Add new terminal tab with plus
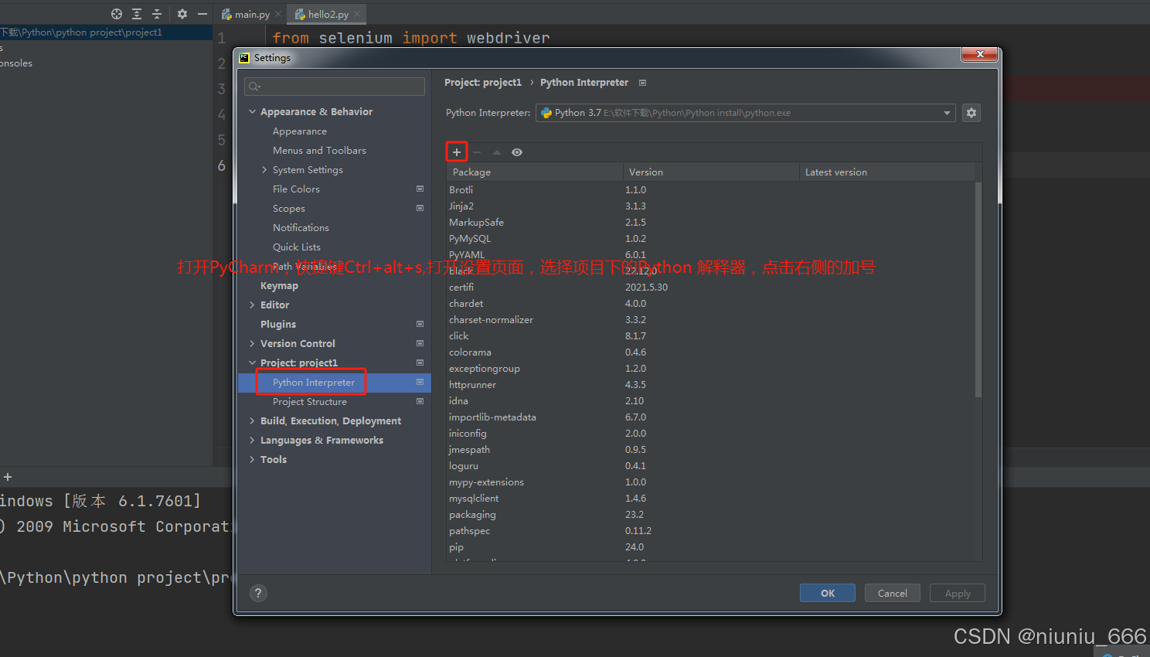Image resolution: width=1150 pixels, height=657 pixels. (x=8, y=477)
